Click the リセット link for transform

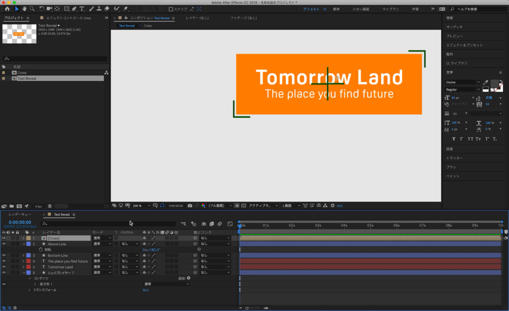click(x=146, y=290)
